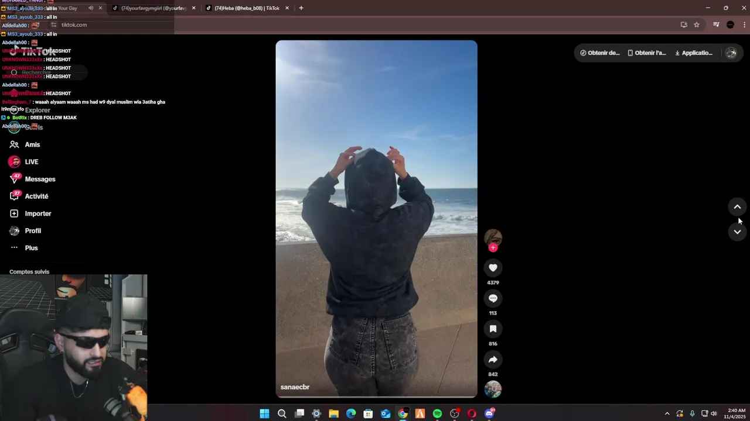Launch Microsoft Edge from the taskbar
Viewport: 750px width, 421px height.
(x=351, y=414)
